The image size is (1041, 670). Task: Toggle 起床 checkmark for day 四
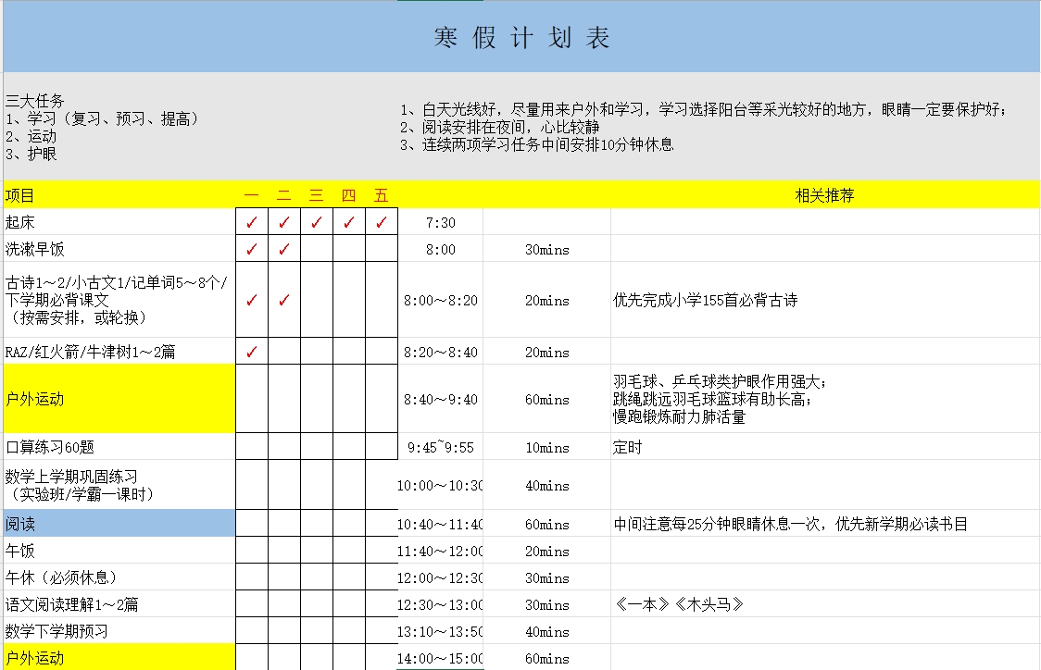coord(348,222)
